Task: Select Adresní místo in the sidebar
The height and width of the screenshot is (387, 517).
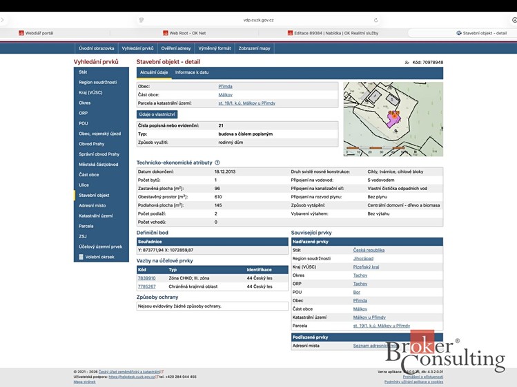Action: 101,205
